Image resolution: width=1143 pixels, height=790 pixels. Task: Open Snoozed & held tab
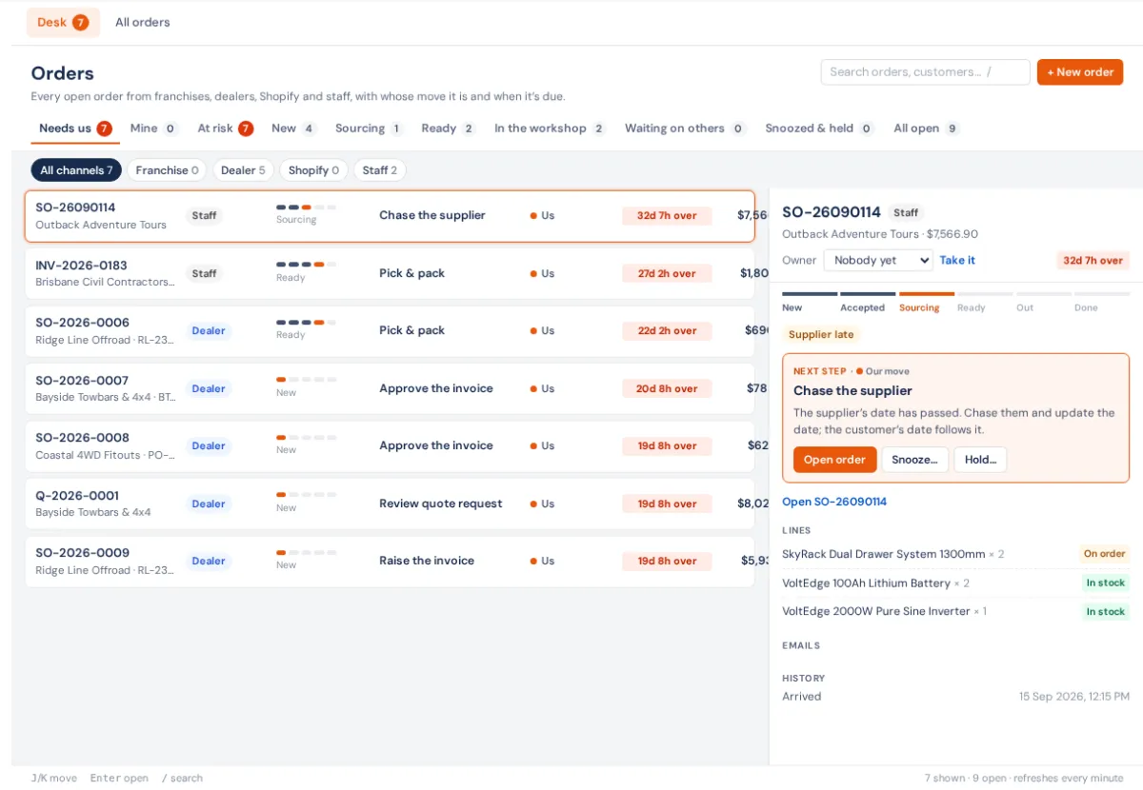[x=819, y=128]
